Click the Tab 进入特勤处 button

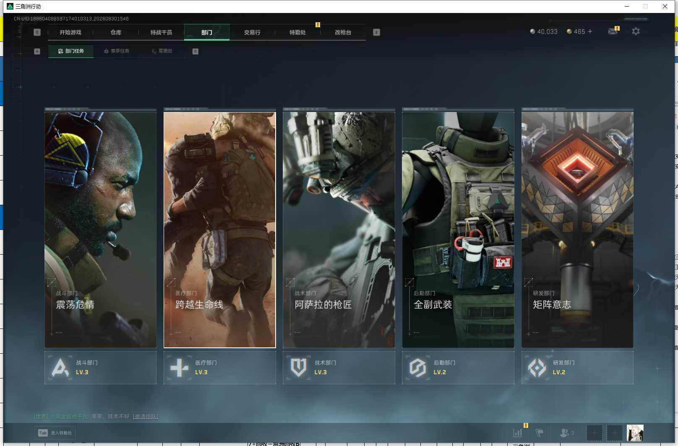coord(55,433)
